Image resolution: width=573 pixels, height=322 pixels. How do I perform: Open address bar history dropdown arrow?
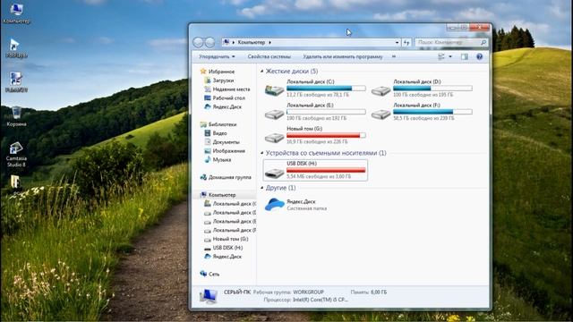pos(397,42)
